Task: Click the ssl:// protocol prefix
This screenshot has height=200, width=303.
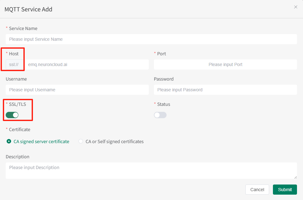Action: (14, 64)
